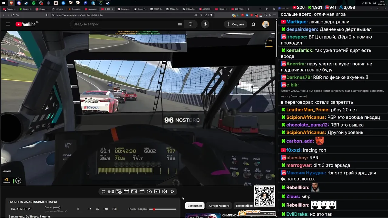The height and width of the screenshot is (218, 388).
Task: Add +5 minutes to split
Action: 97,209
